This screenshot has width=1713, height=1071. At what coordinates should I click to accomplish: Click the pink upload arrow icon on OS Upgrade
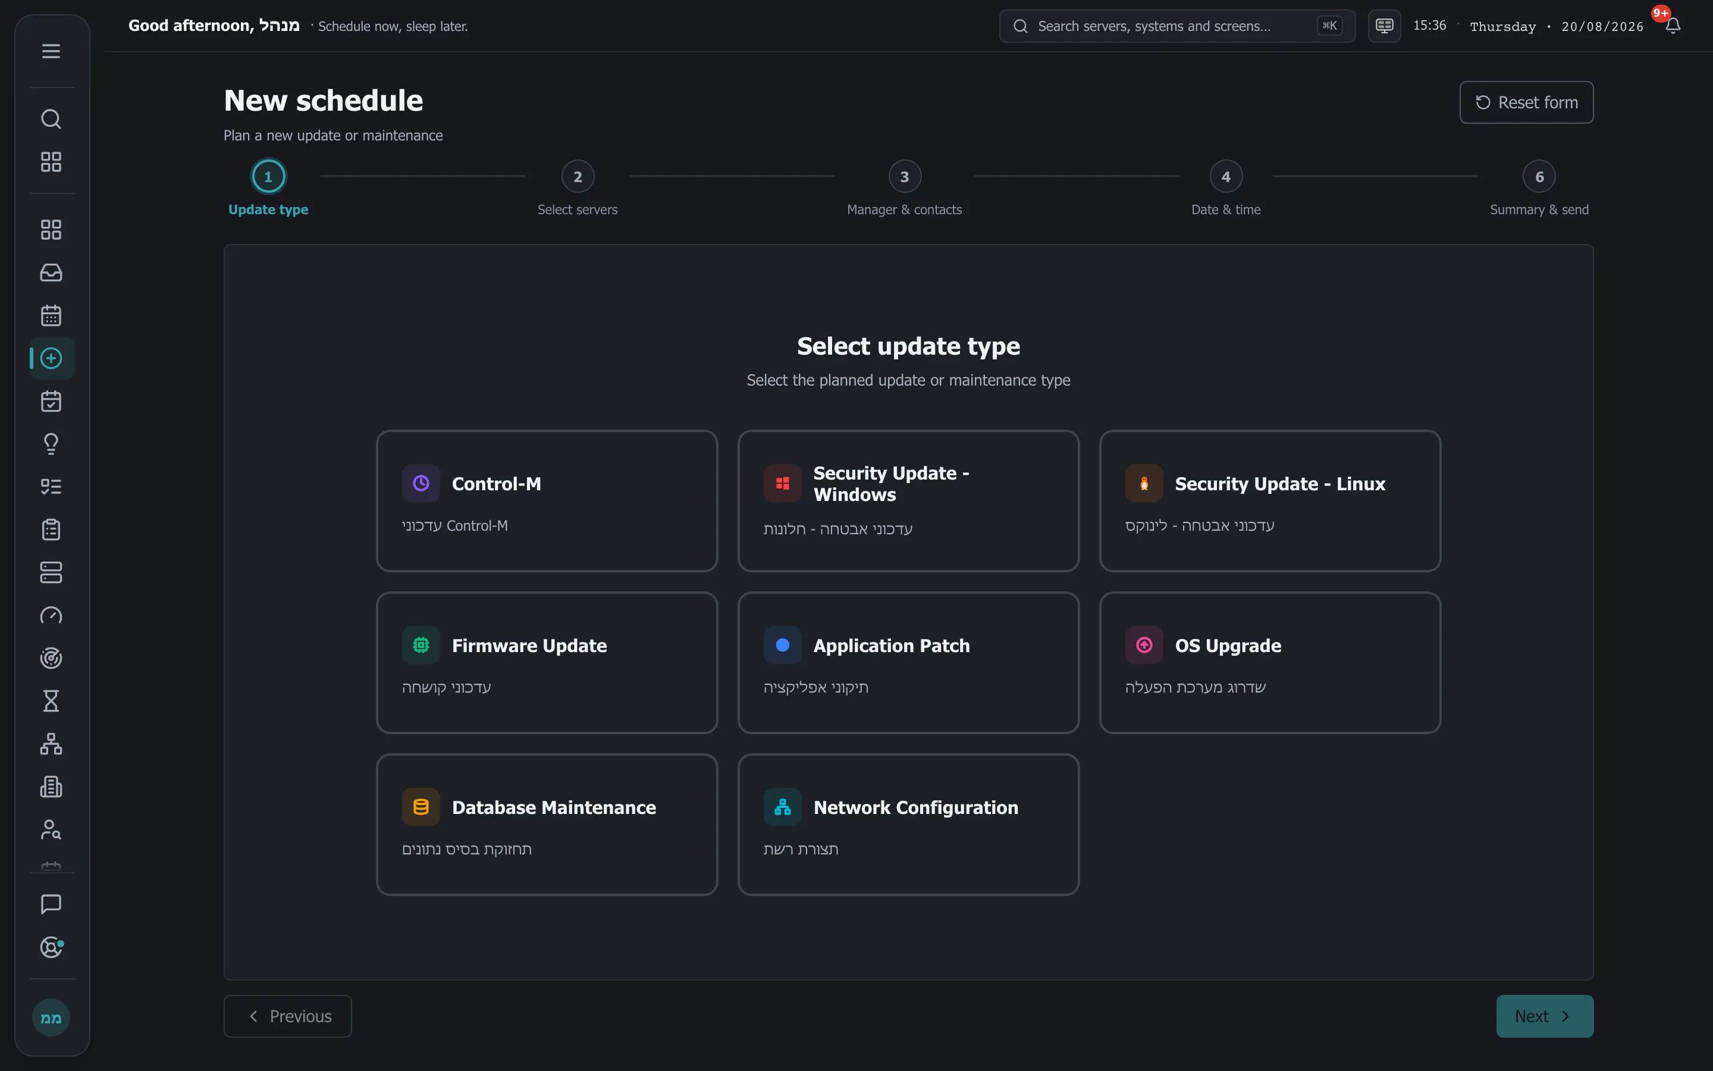pos(1144,646)
